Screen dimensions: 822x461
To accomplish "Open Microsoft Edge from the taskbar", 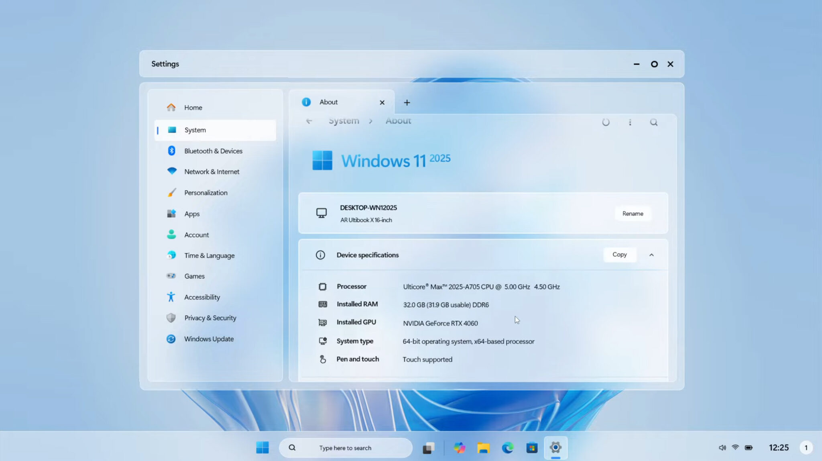I will pyautogui.click(x=508, y=447).
